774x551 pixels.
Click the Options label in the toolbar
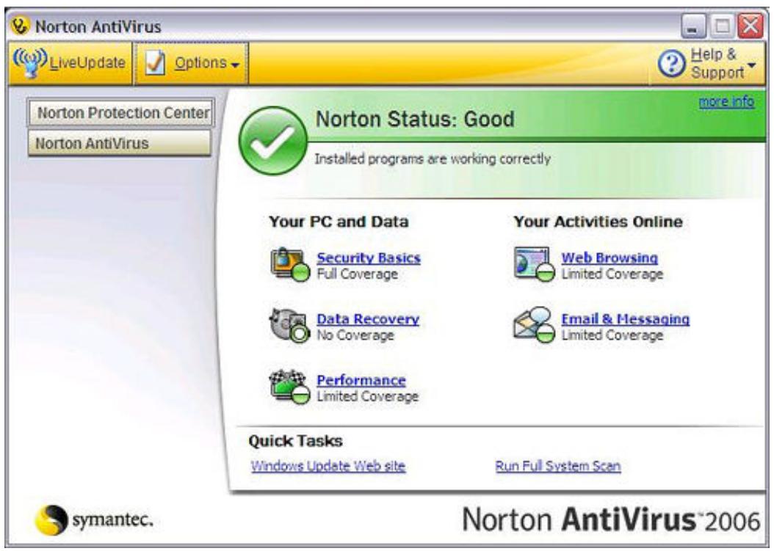[x=200, y=63]
